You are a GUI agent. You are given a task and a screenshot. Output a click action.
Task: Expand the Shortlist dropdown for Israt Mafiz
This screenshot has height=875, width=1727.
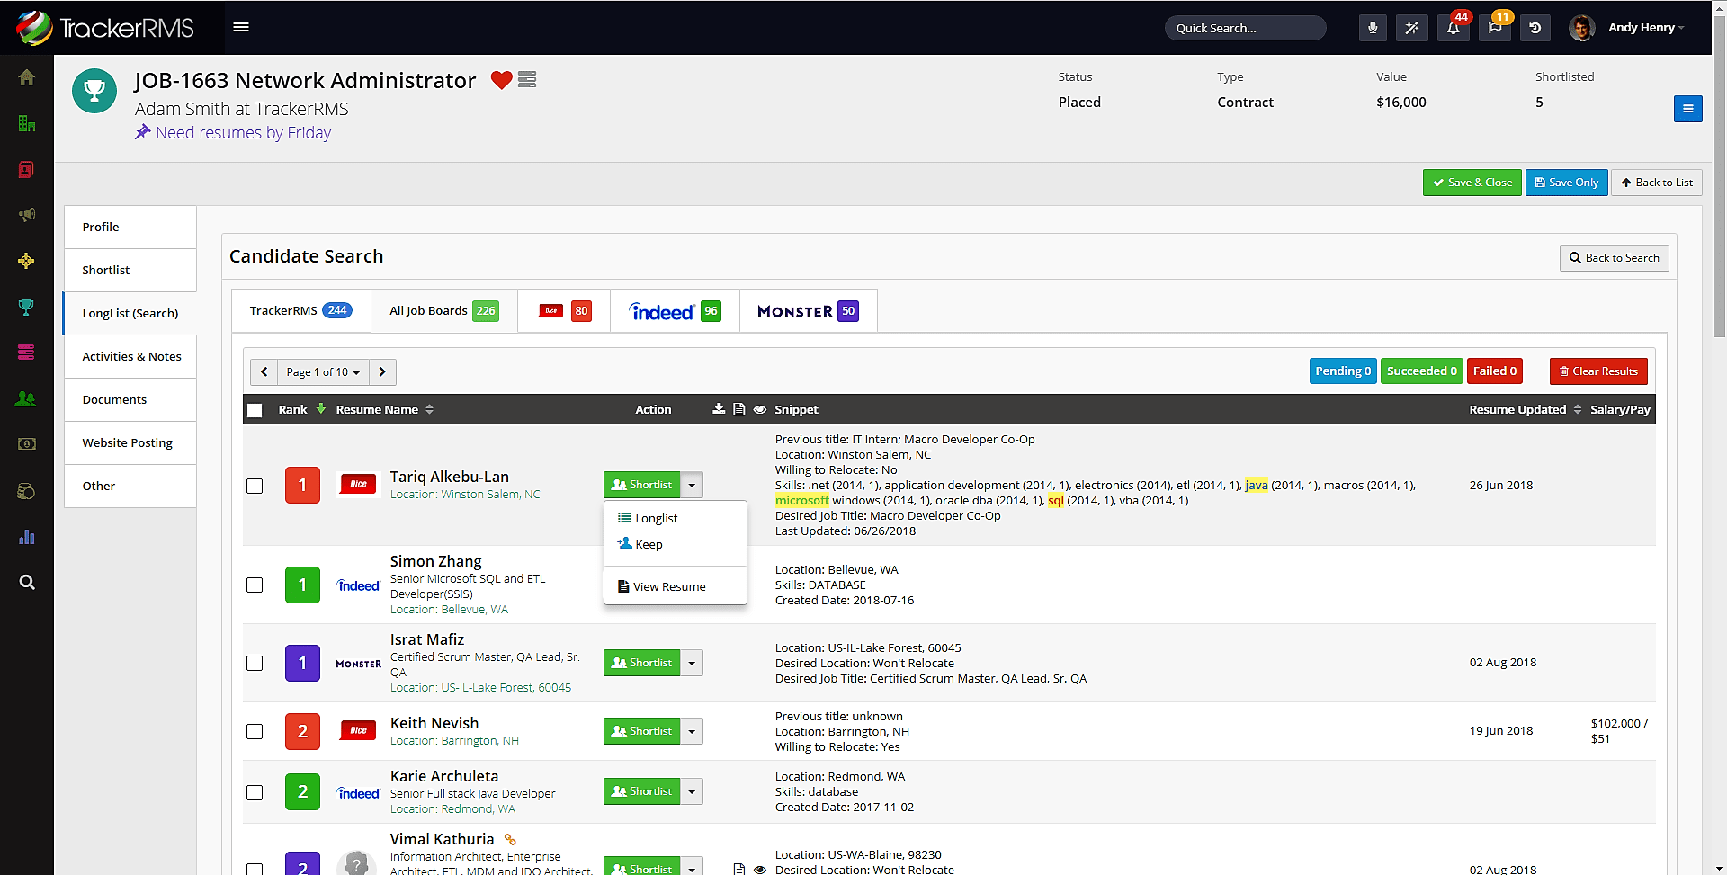[692, 663]
